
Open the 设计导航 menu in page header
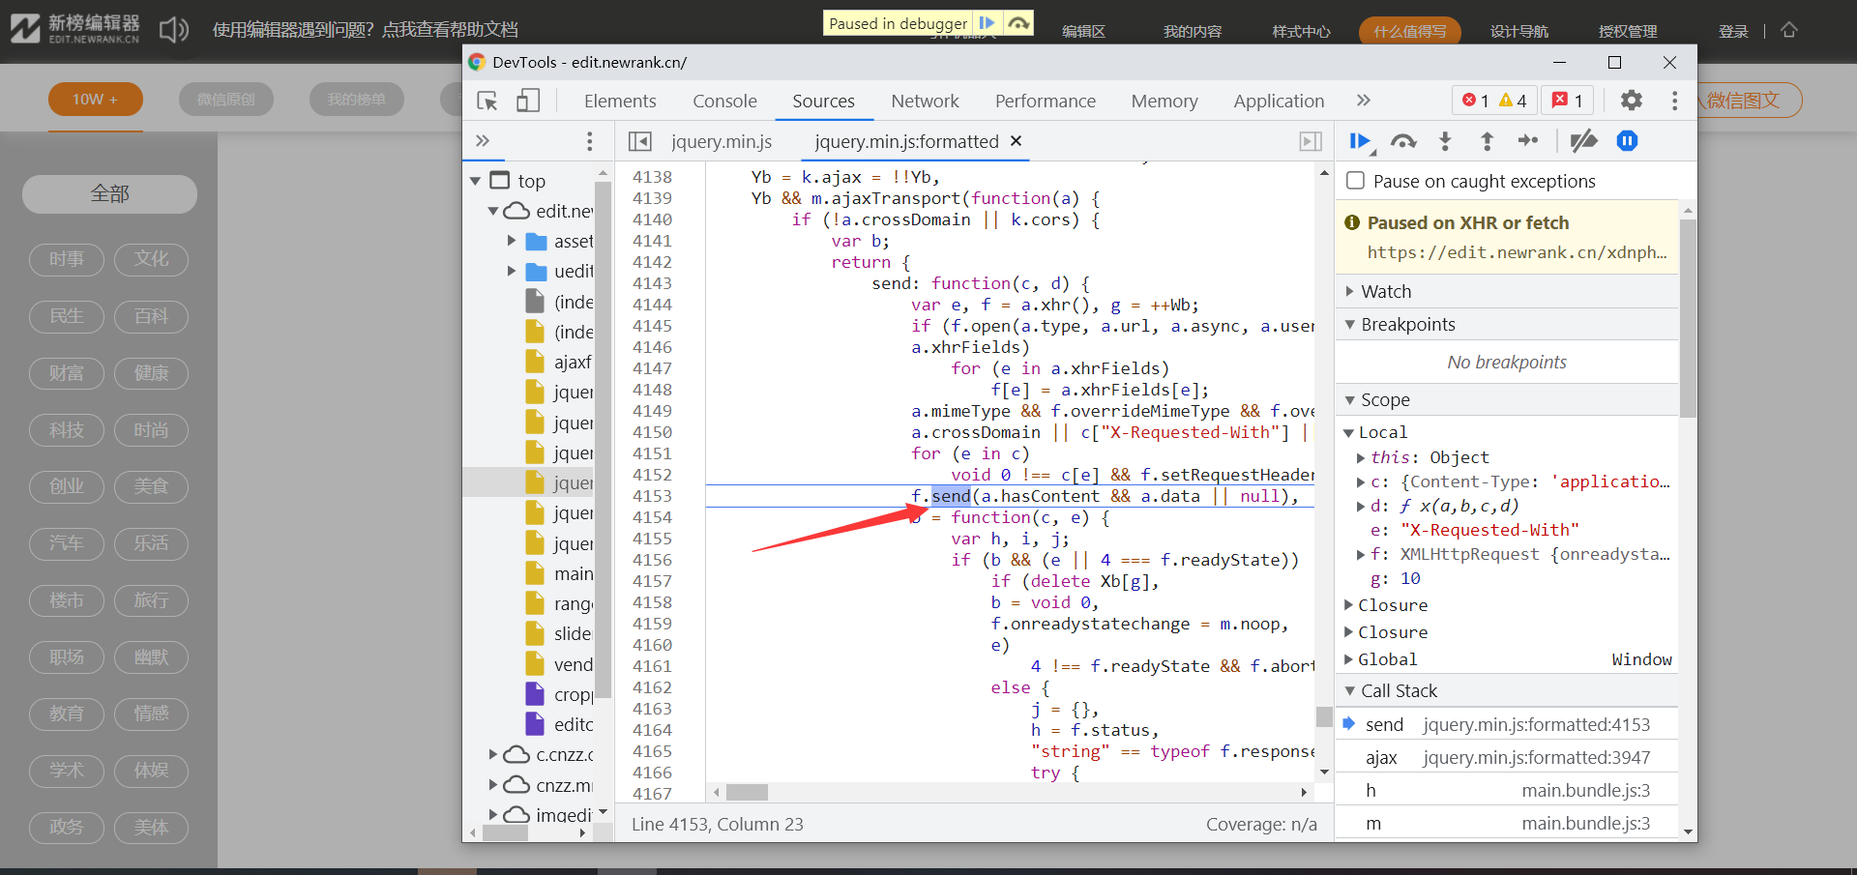click(1518, 31)
